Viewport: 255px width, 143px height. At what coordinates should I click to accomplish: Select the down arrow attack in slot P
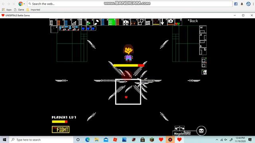pos(164,22)
